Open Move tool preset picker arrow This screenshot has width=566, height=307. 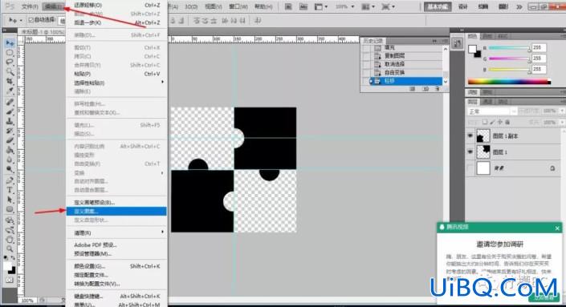click(x=21, y=20)
